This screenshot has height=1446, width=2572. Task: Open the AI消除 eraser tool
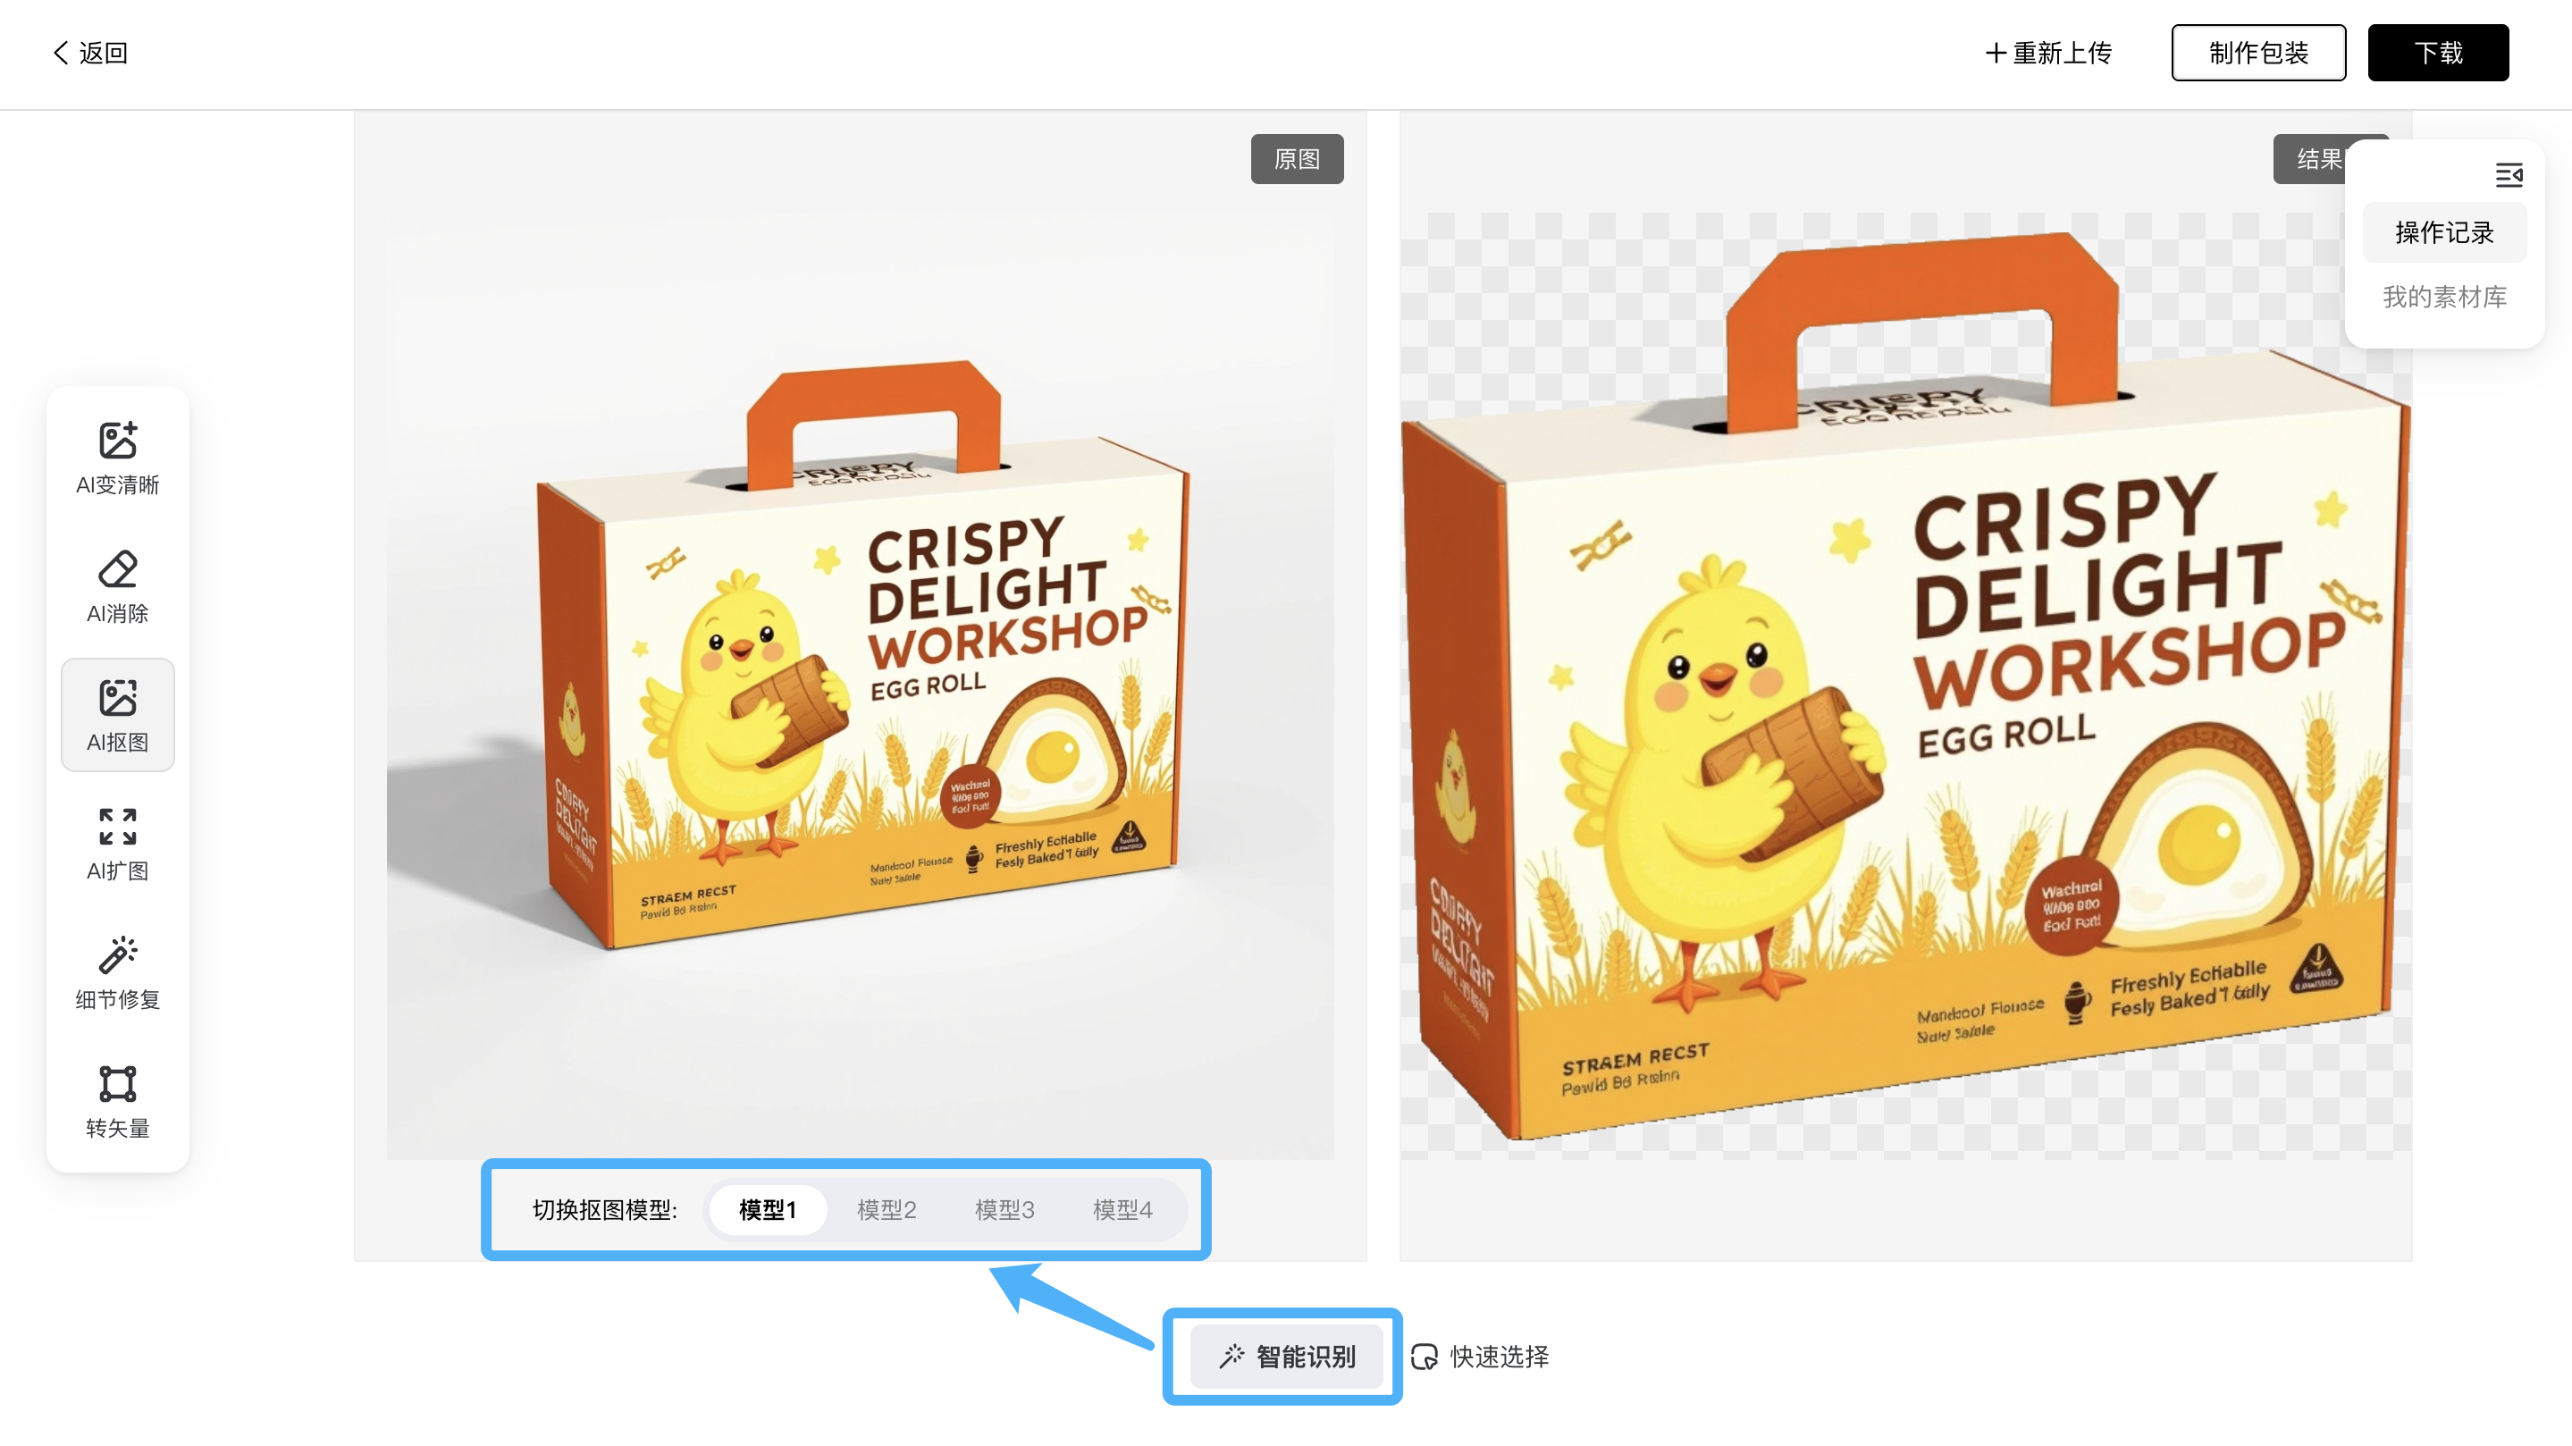(118, 586)
